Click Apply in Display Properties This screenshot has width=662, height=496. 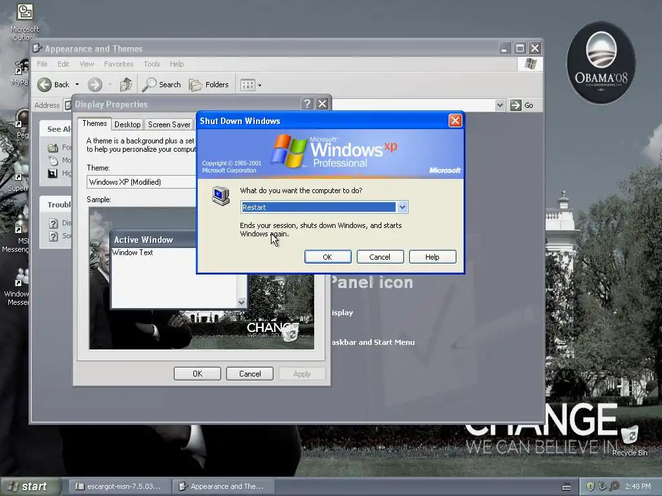click(x=302, y=374)
